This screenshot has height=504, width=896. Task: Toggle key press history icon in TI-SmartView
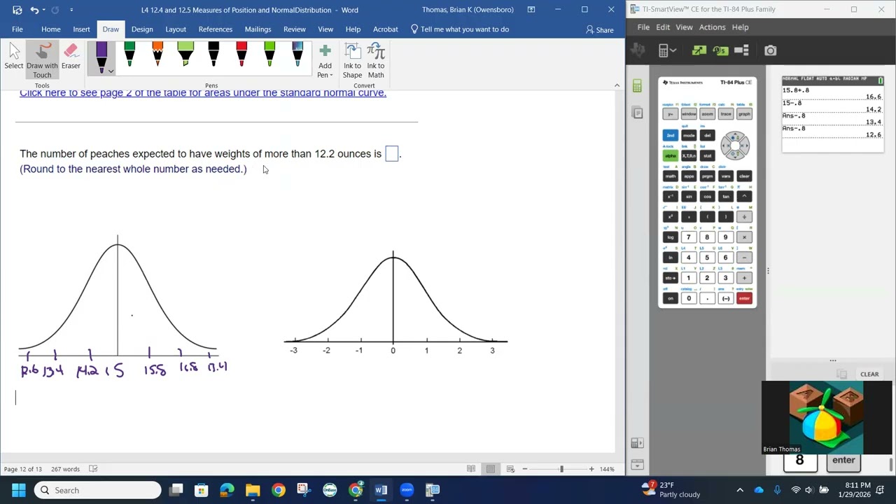(720, 50)
